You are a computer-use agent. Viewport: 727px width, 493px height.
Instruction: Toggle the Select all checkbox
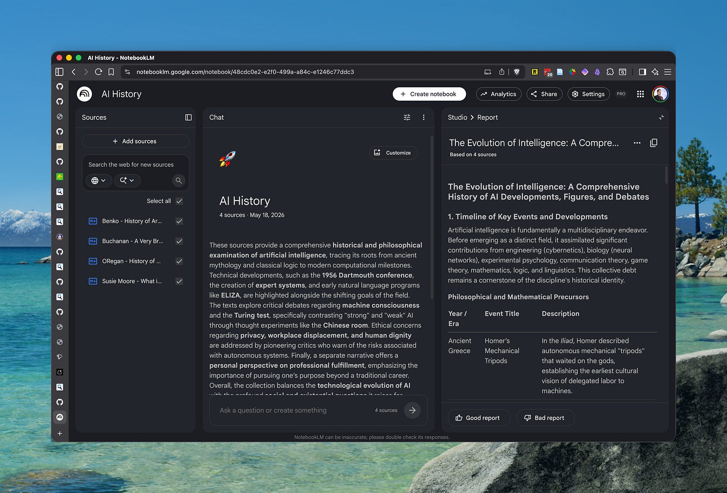coord(179,201)
